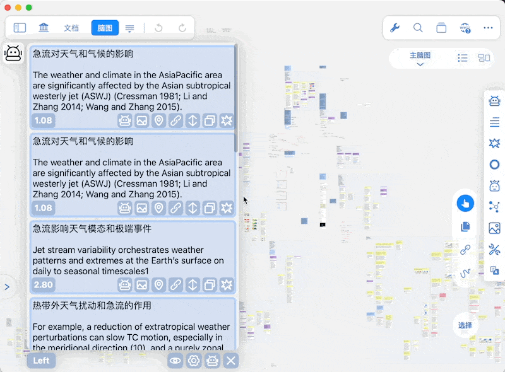Click the 1.08 badge on the second card
This screenshot has height=372, width=505.
pos(43,208)
